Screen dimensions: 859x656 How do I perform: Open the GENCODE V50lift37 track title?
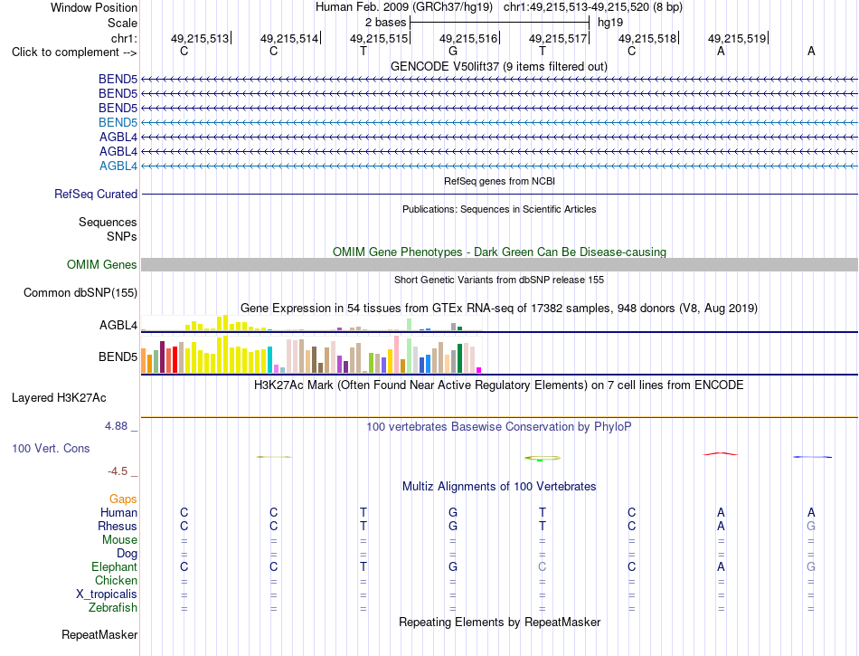click(499, 66)
